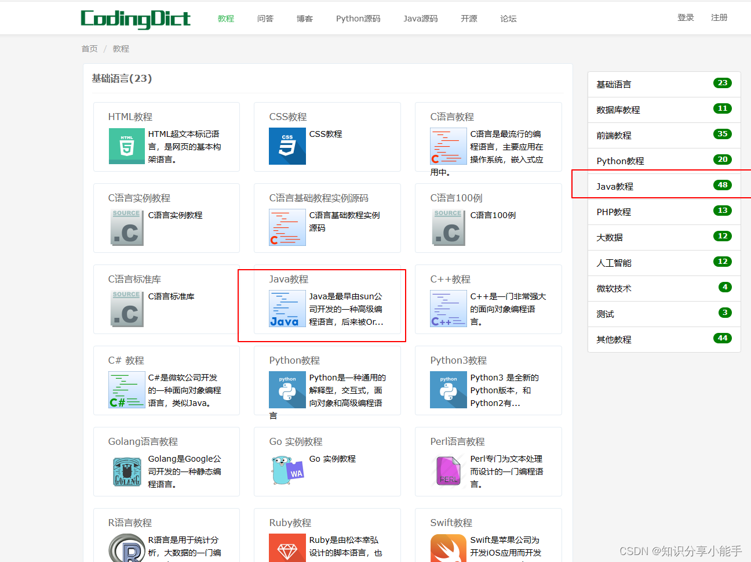Click the Ruby gem icon
This screenshot has height=562, width=751.
point(287,549)
